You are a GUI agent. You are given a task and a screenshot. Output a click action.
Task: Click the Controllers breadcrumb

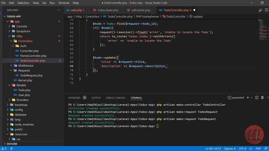pos(92,17)
